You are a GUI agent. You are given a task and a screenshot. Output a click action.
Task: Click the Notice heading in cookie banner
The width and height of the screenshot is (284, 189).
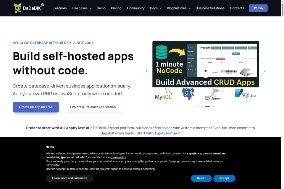[50, 147]
